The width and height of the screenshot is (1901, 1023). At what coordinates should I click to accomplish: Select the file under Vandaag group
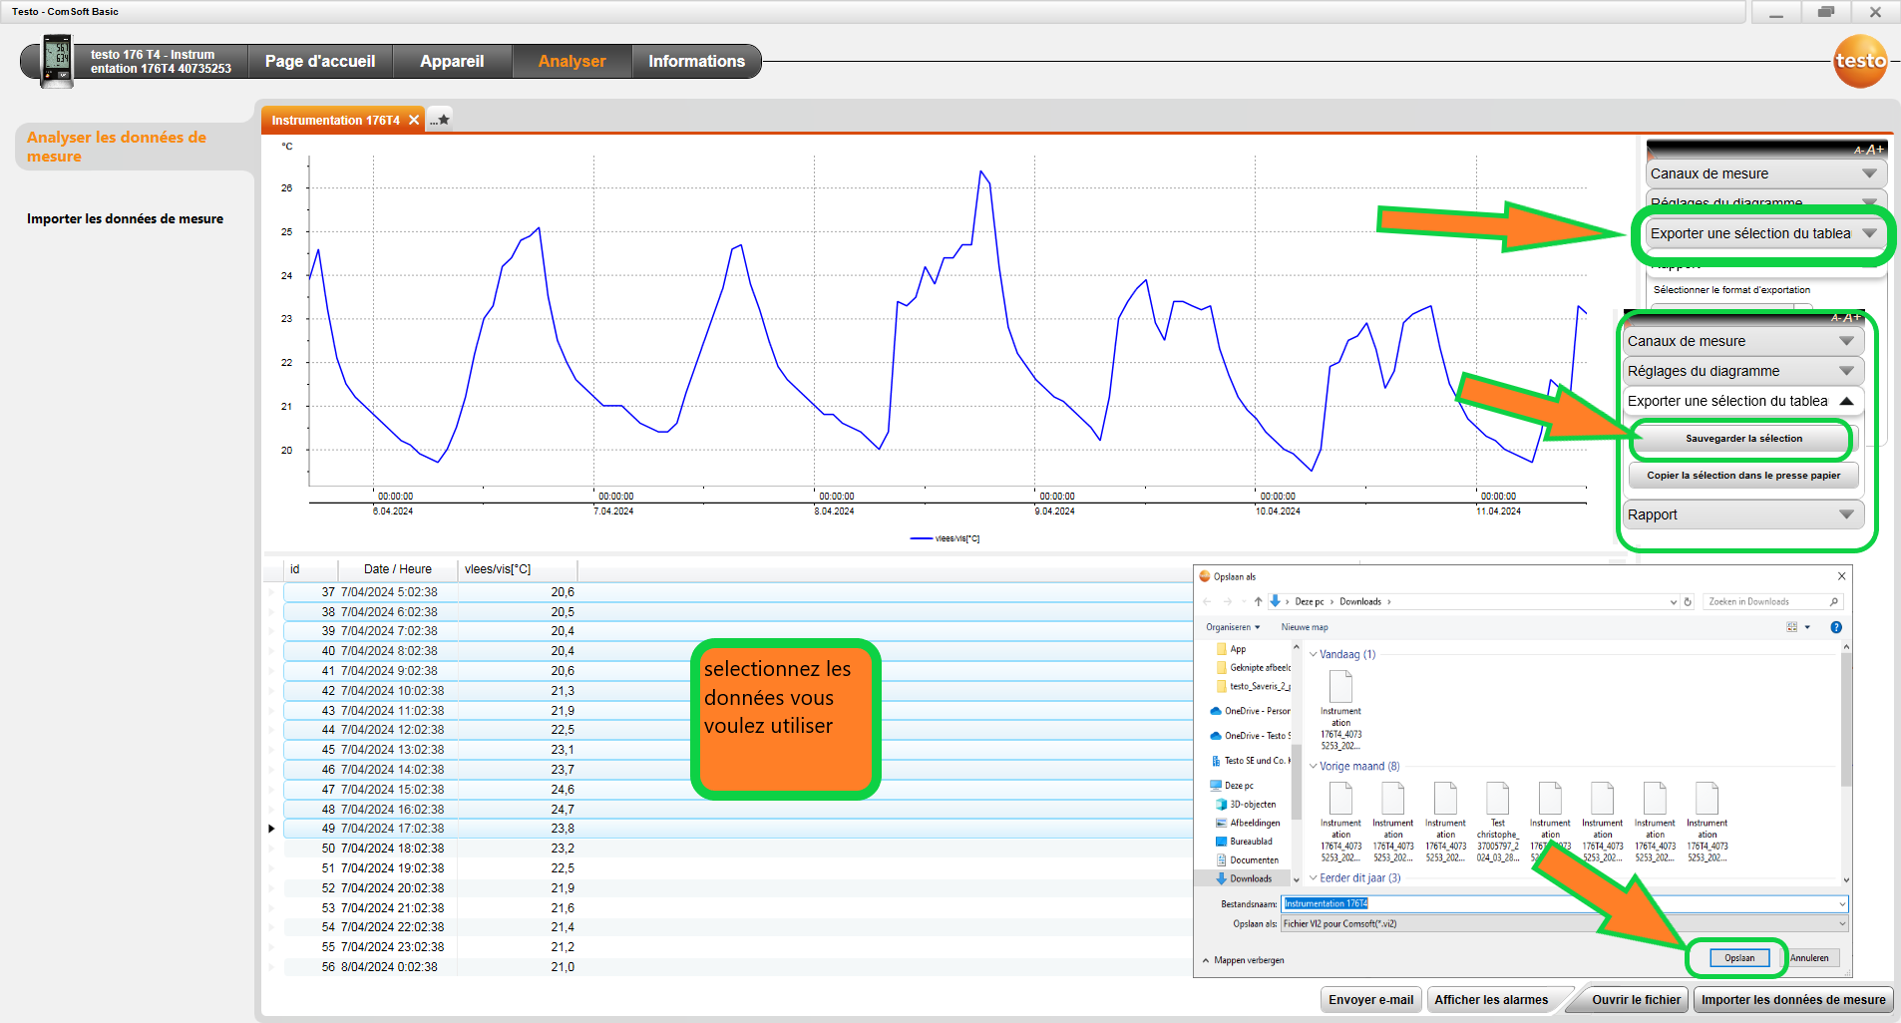pyautogui.click(x=1340, y=710)
